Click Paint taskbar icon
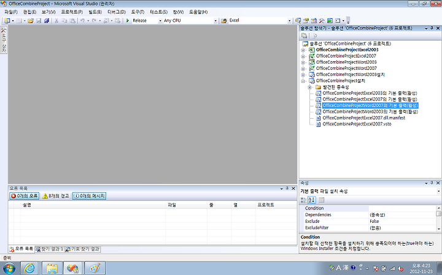The width and height of the screenshot is (442, 275). (x=95, y=268)
